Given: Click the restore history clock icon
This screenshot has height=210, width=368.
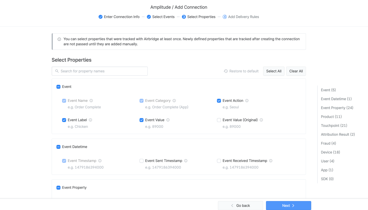Looking at the screenshot, I should click(x=226, y=71).
